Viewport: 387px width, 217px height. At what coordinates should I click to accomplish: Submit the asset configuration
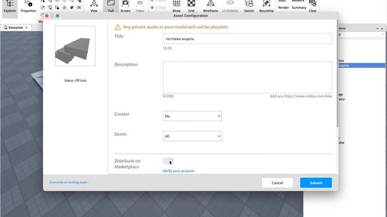tap(316, 183)
